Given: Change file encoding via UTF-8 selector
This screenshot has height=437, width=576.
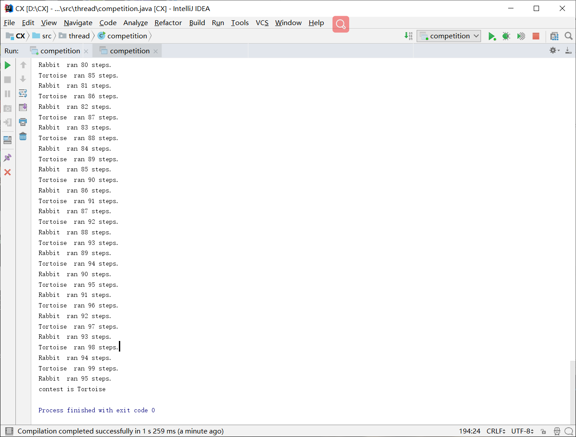Looking at the screenshot, I should tap(522, 431).
